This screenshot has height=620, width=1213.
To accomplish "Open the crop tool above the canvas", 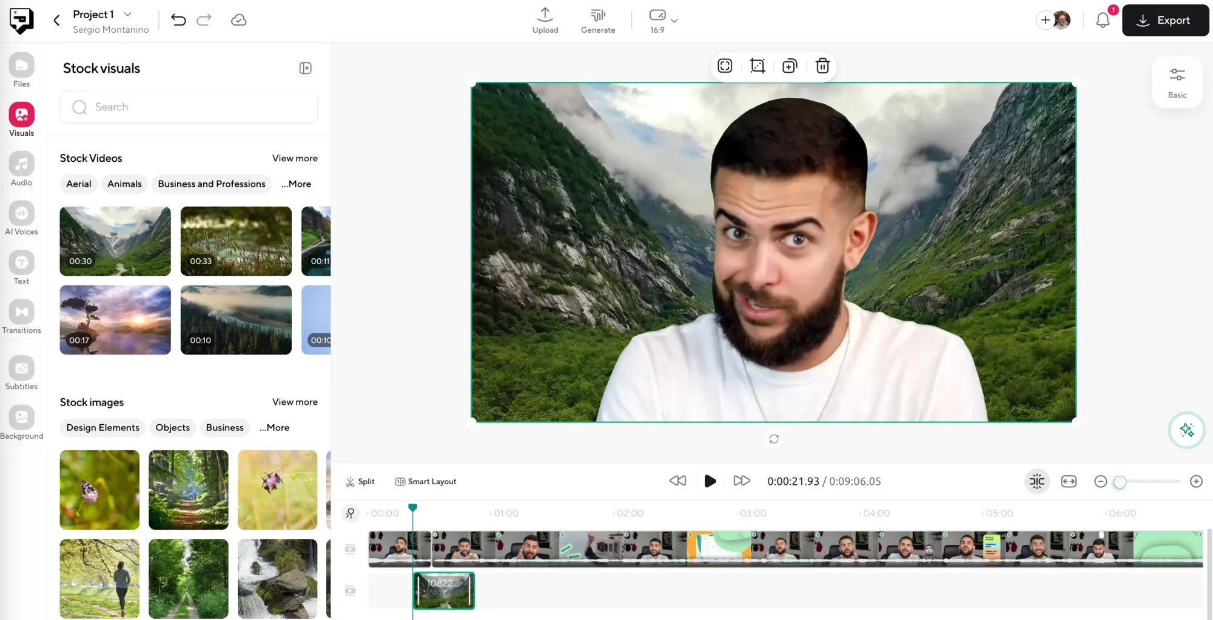I will [757, 66].
